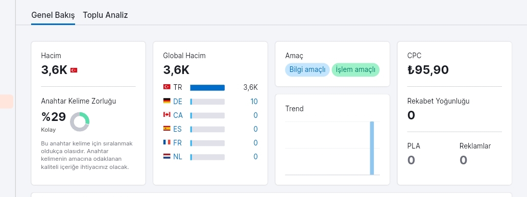Screen dimensions: 527x197
Task: Click the Turkey flag in TR row
Action: tap(166, 87)
